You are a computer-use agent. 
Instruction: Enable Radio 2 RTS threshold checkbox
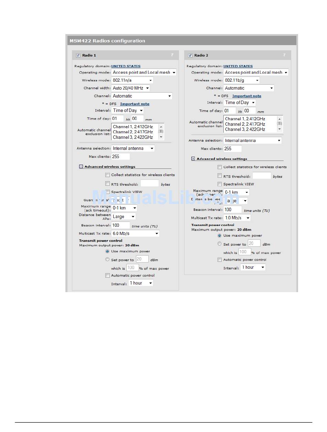pos(220,176)
